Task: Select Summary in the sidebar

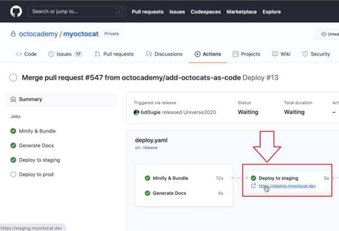Action: point(61,99)
